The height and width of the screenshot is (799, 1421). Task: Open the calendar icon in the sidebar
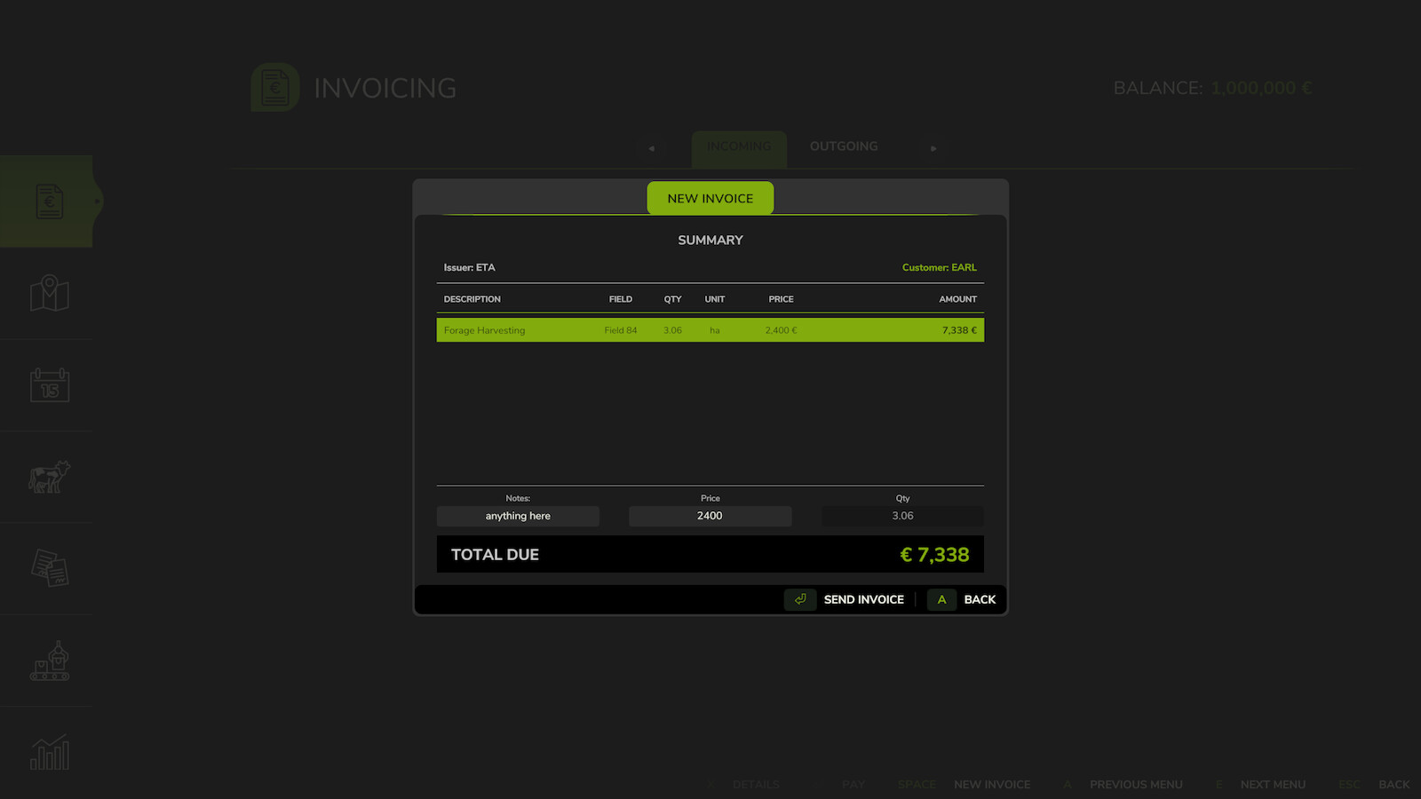48,385
